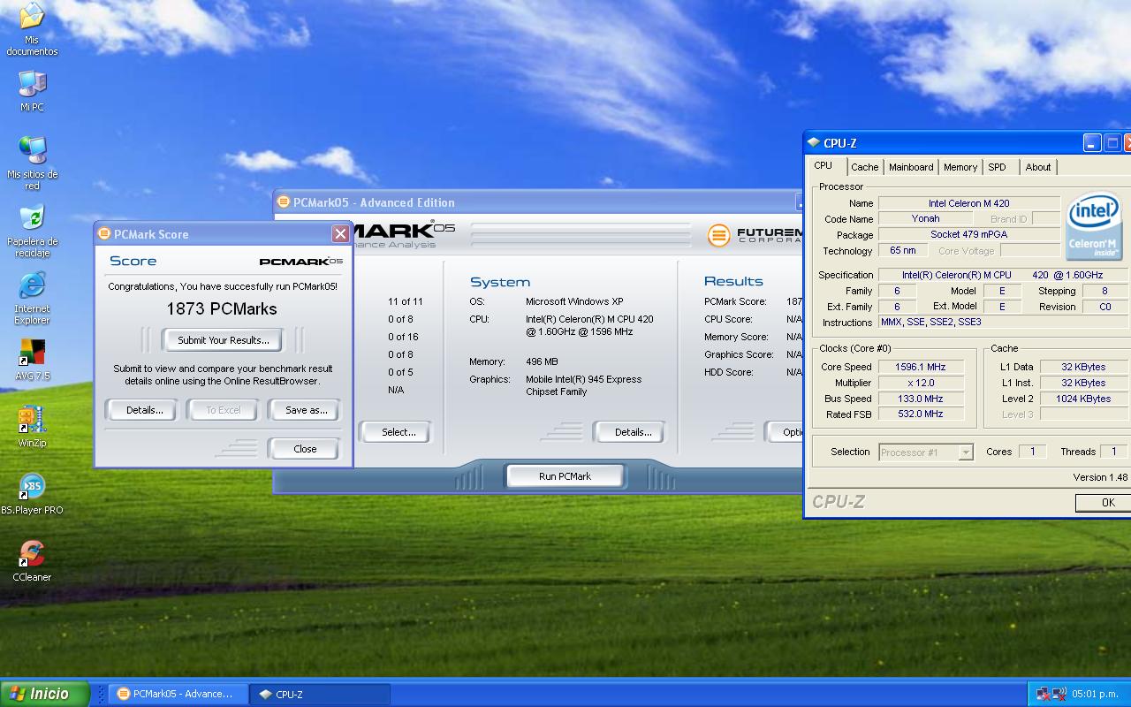Select Mis sitios de red icon
This screenshot has width=1131, height=707.
(x=32, y=163)
